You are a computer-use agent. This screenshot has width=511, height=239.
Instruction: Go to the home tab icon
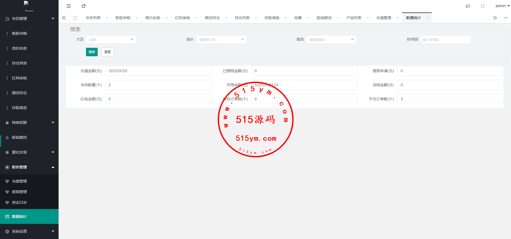pyautogui.click(x=75, y=18)
